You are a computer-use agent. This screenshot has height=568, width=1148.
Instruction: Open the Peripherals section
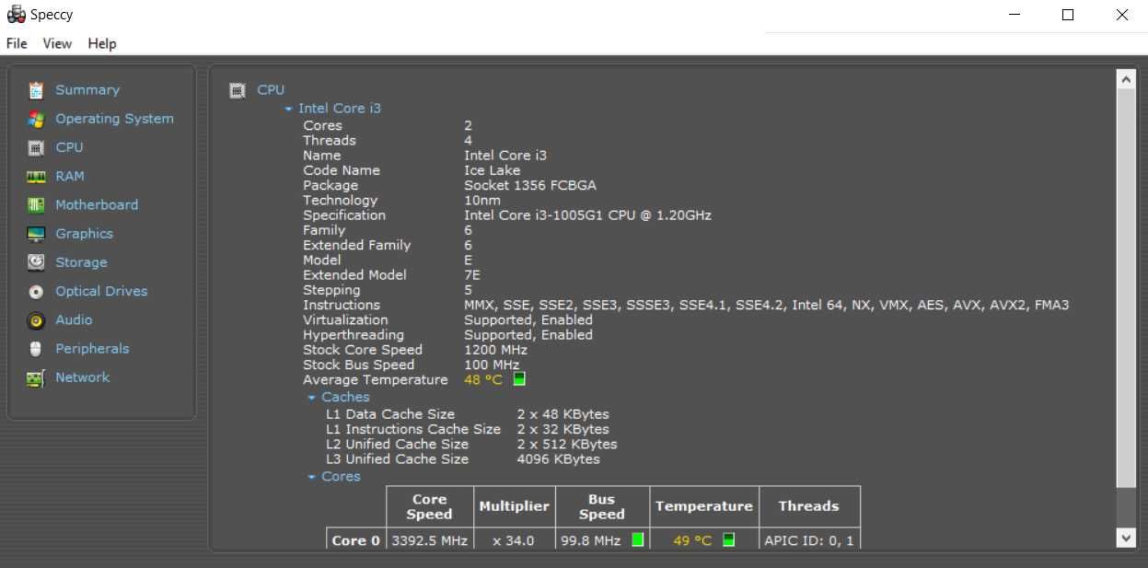92,349
